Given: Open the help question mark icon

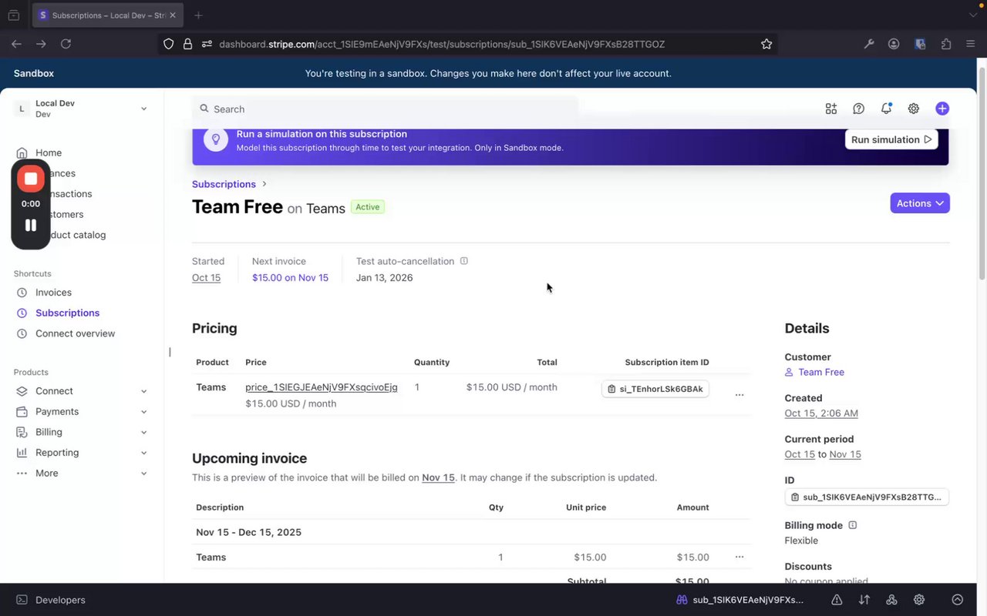Looking at the screenshot, I should coord(858,109).
